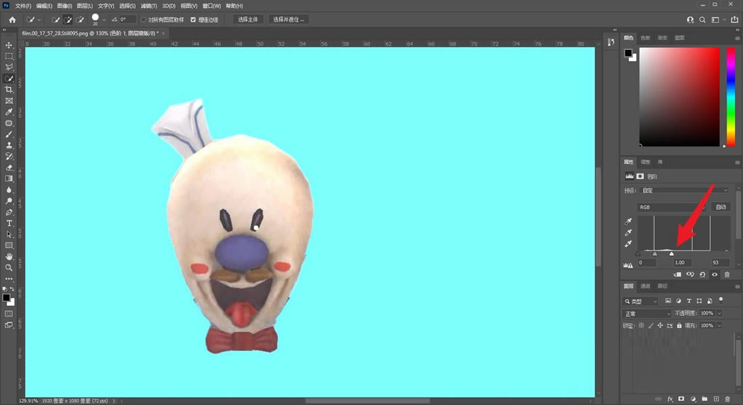This screenshot has height=405, width=743.
Task: Click the foreground color swatch in toolbar
Action: [x=5, y=298]
